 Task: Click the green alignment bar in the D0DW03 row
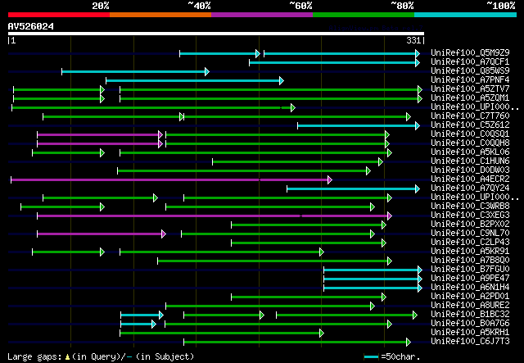tap(244, 171)
